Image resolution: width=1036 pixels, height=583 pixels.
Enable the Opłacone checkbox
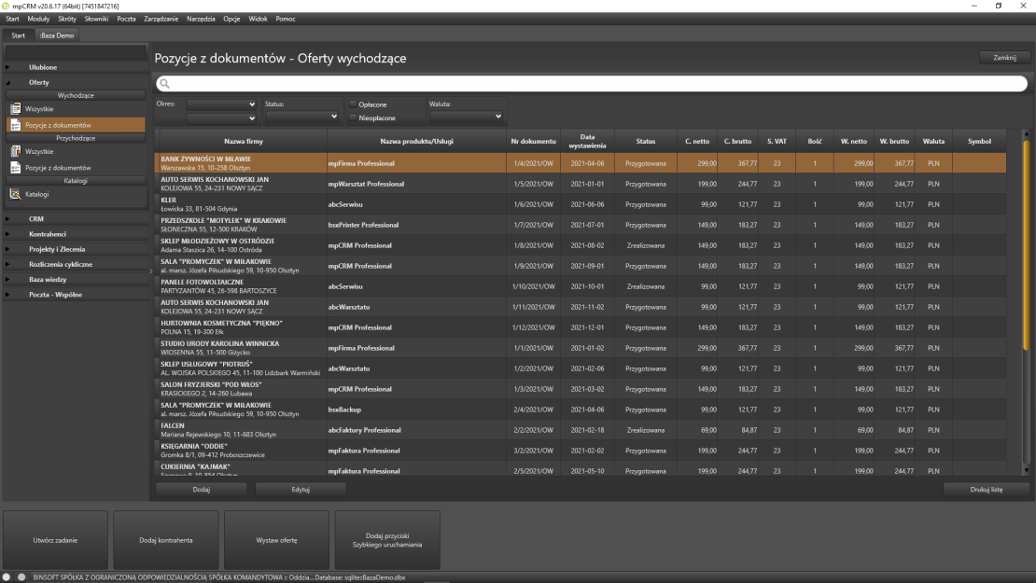tap(353, 104)
